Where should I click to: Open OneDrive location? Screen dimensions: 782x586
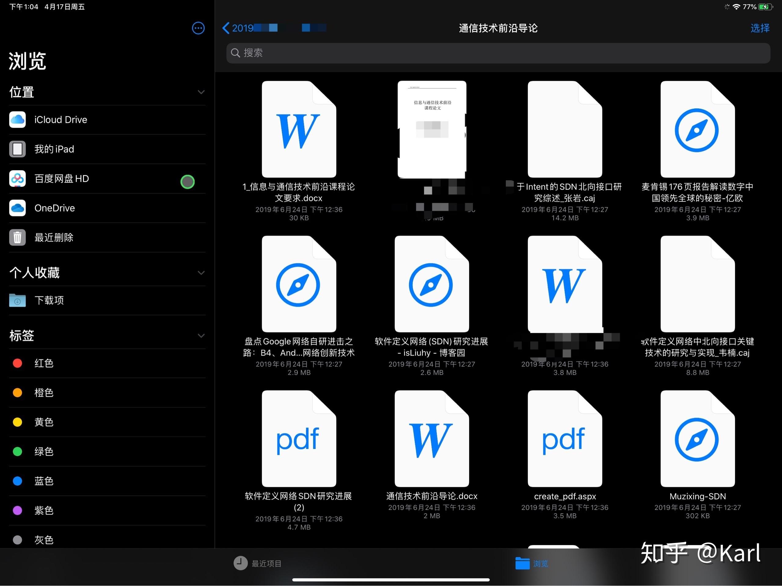(107, 208)
